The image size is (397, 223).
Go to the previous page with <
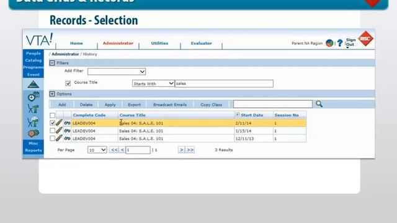pos(122,150)
